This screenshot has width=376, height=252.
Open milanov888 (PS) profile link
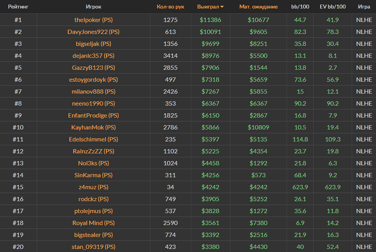93,92
